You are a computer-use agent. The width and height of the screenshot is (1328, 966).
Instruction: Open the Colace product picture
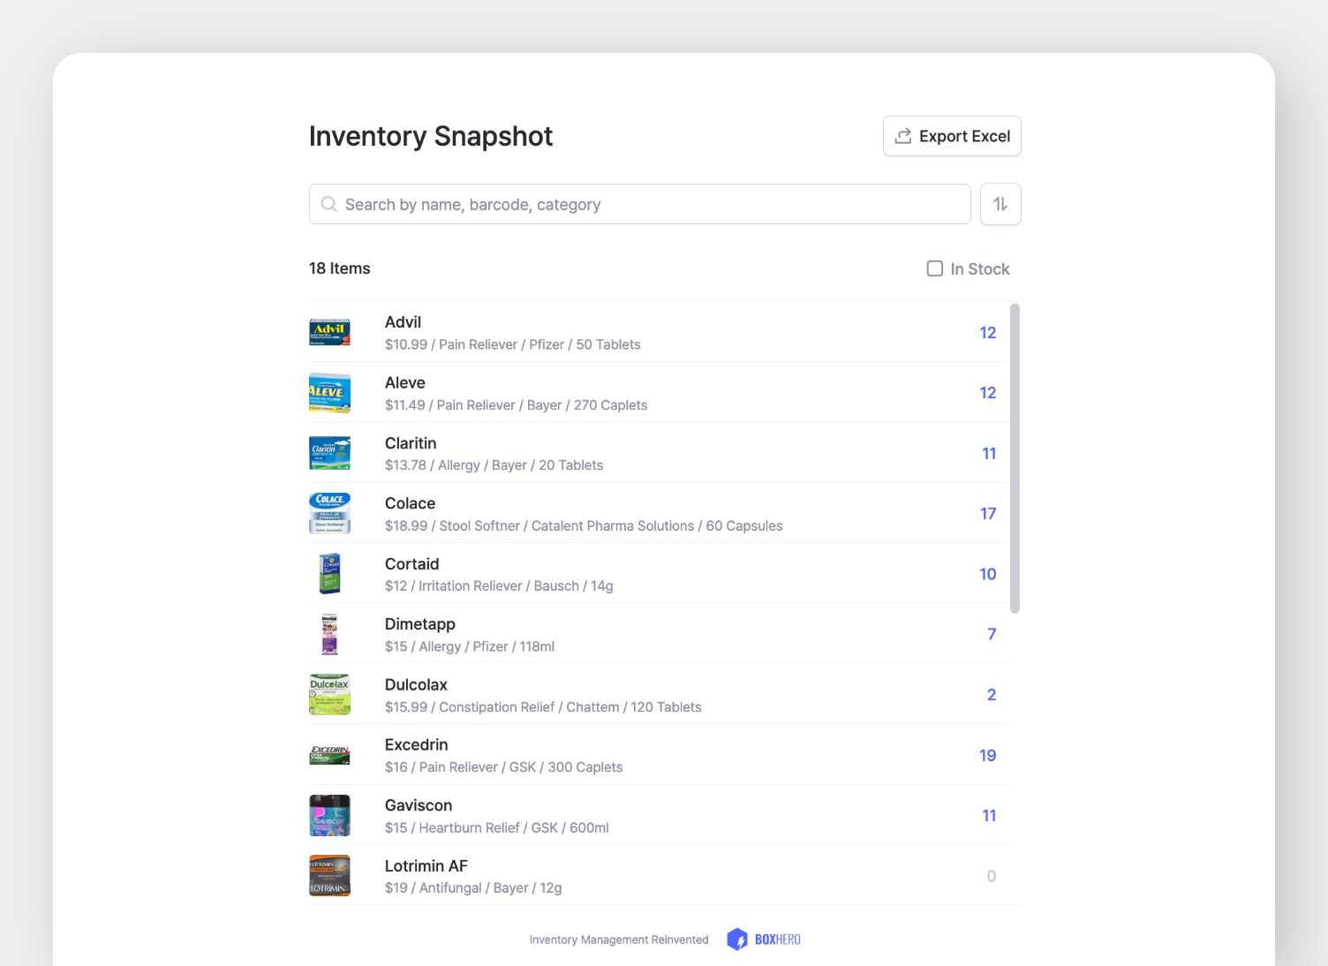click(x=329, y=514)
